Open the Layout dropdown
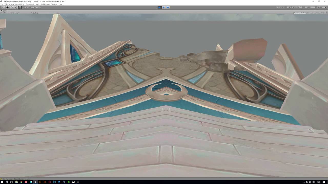The width and height of the screenshot is (328, 184). [321, 7]
